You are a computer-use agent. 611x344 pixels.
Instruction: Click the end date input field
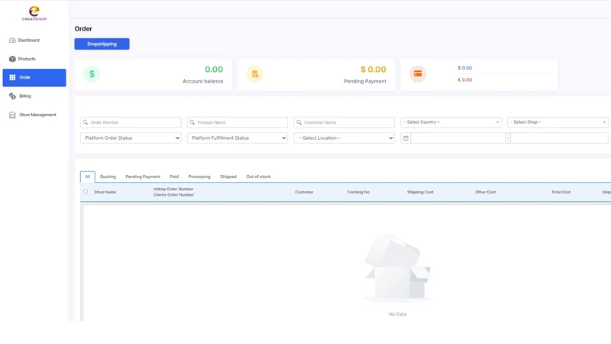(x=559, y=138)
